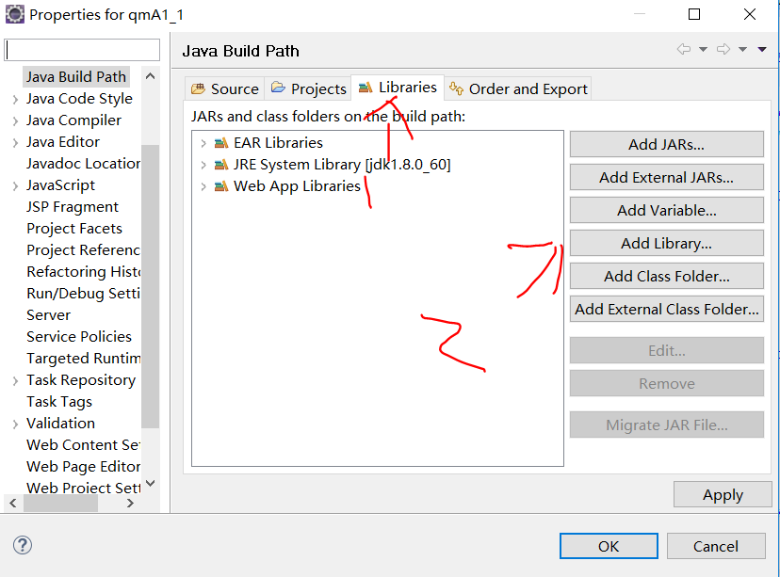Screen dimensions: 780x577
Task: Click the Web App Libraries icon
Action: [x=220, y=186]
